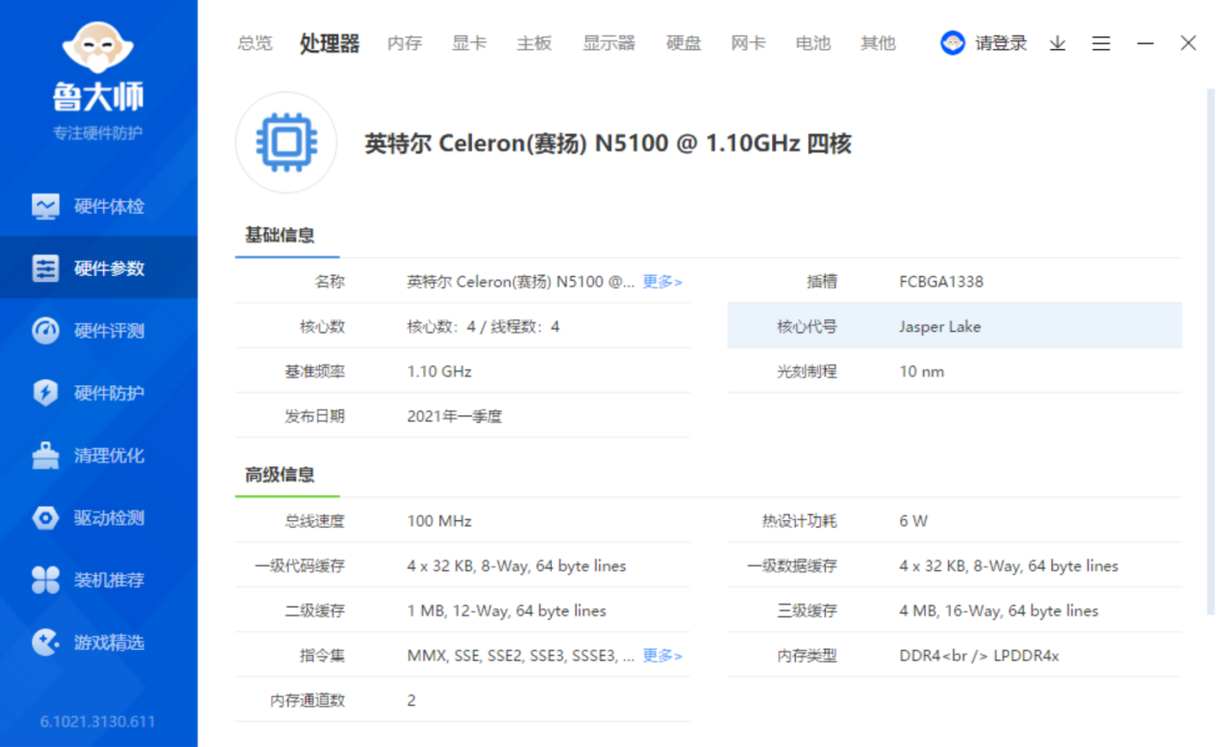Open the 硬件体检 panel in sidebar
This screenshot has width=1218, height=747.
tap(96, 205)
